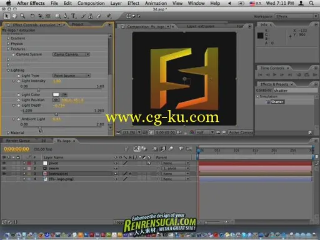
Task: Open the Workspace dropdown
Action: pos(296,16)
